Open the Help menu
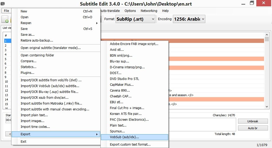The image size is (272, 148). click(x=165, y=11)
